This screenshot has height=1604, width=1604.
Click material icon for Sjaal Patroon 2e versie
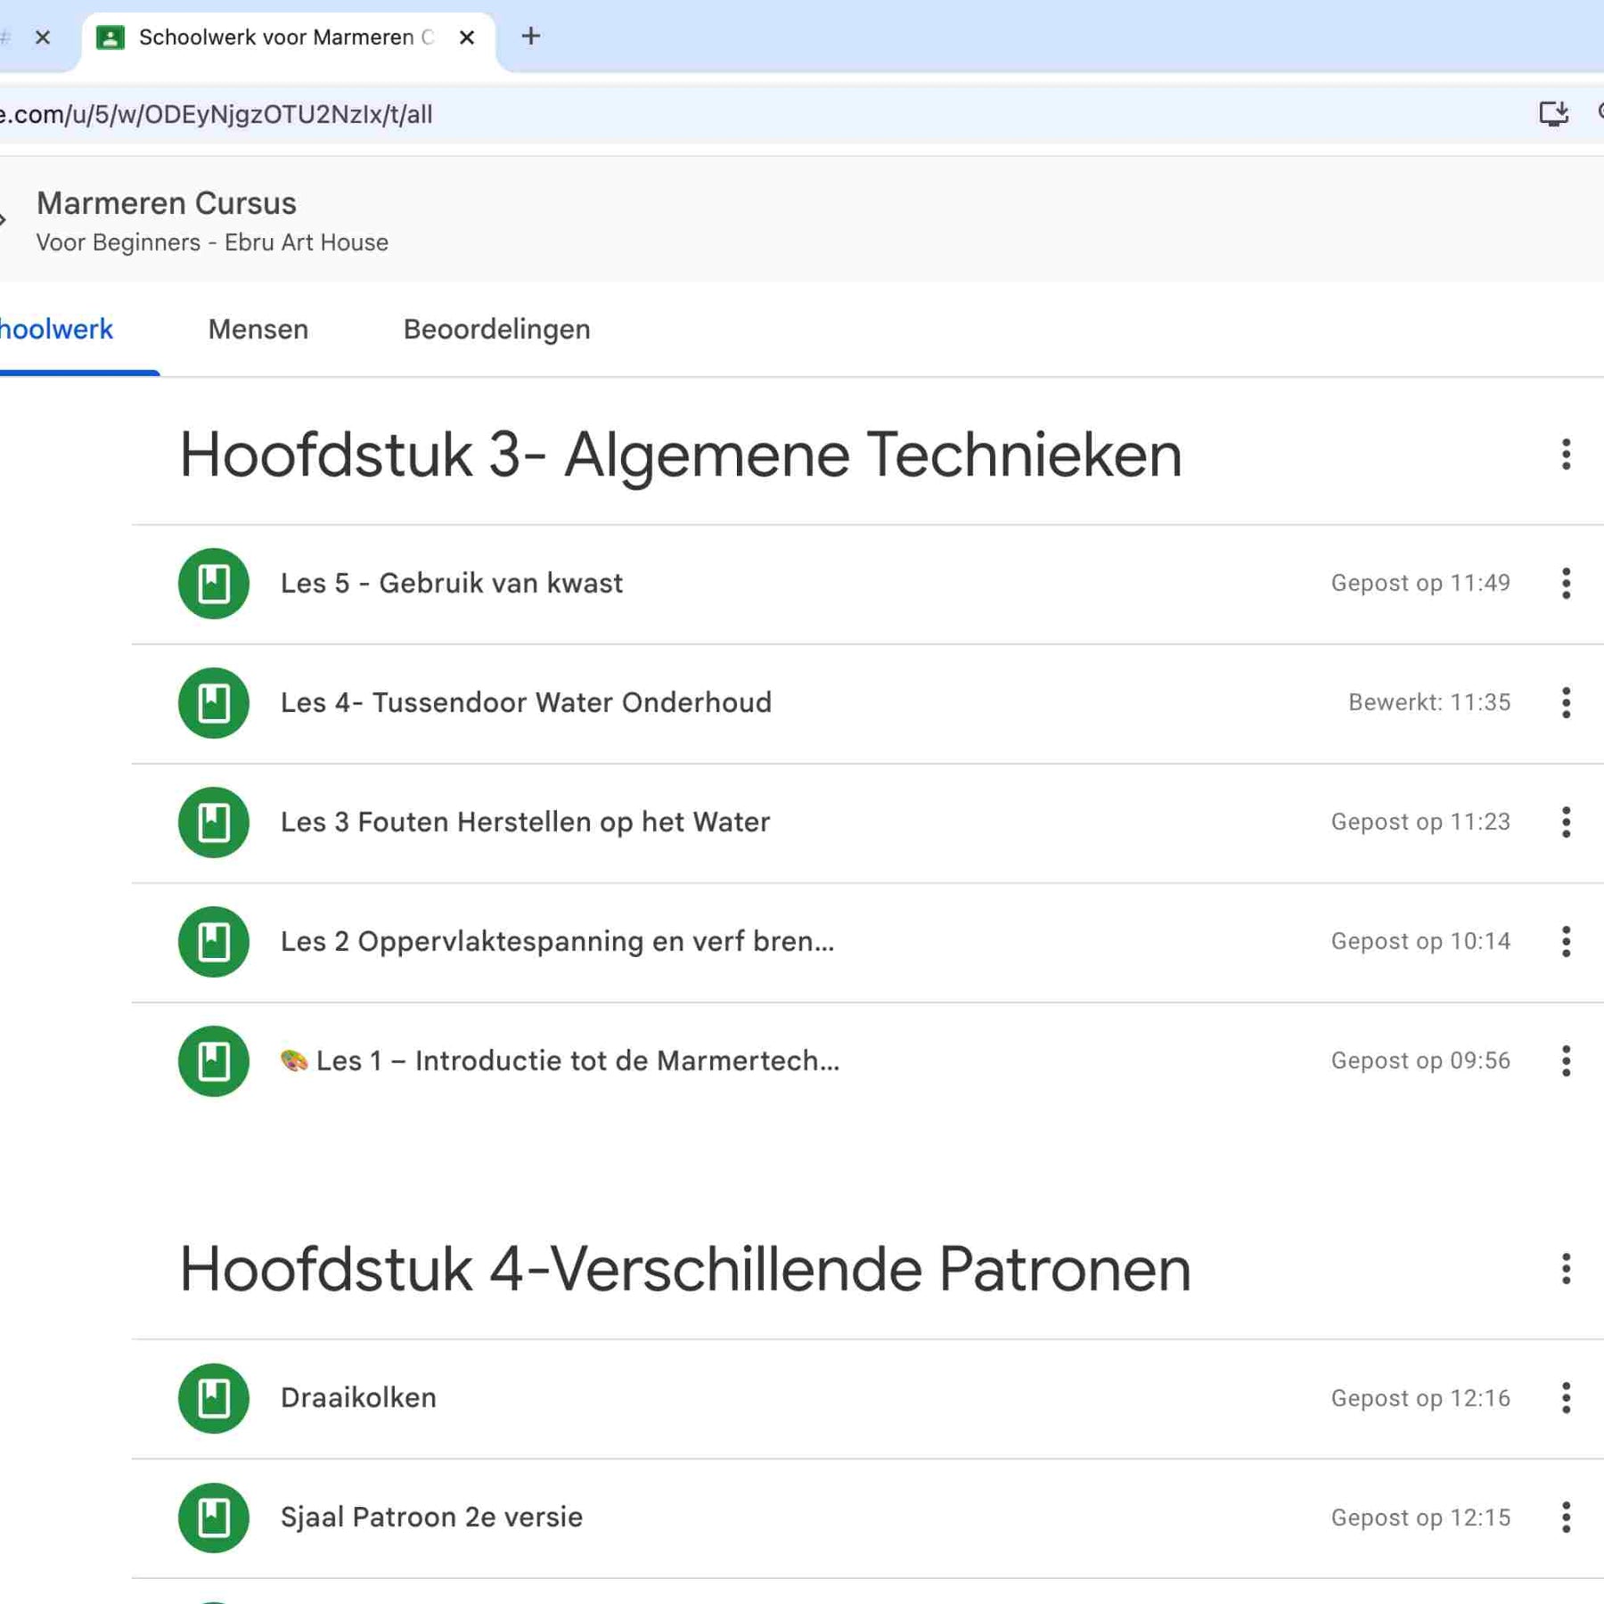(213, 1517)
